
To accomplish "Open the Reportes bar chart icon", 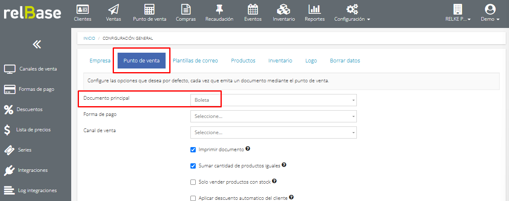I will 315,9.
